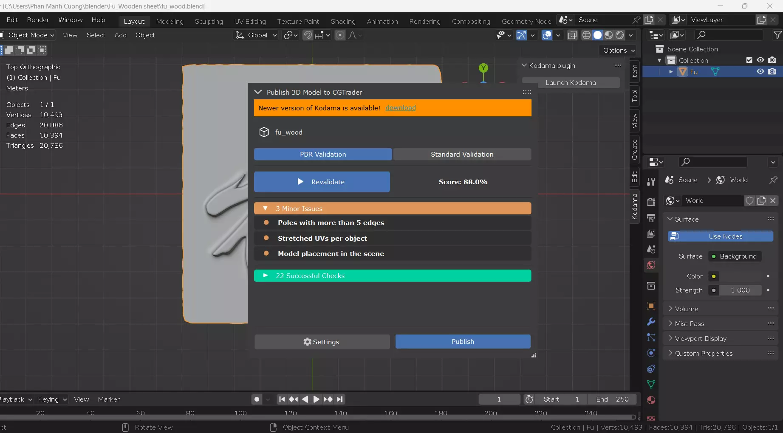Unlink the World datablock with the X
The height and width of the screenshot is (433, 783).
tap(773, 200)
